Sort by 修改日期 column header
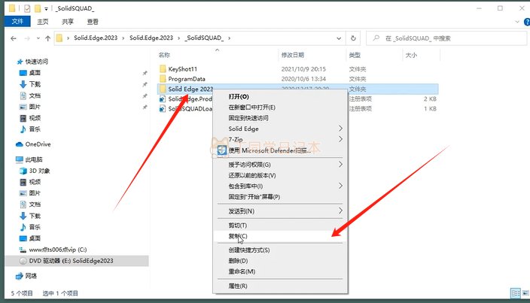 (x=293, y=55)
